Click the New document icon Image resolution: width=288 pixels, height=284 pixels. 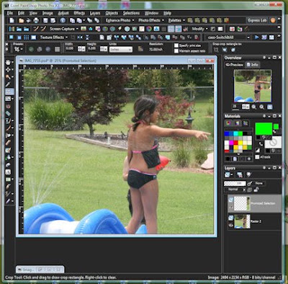click(x=12, y=20)
